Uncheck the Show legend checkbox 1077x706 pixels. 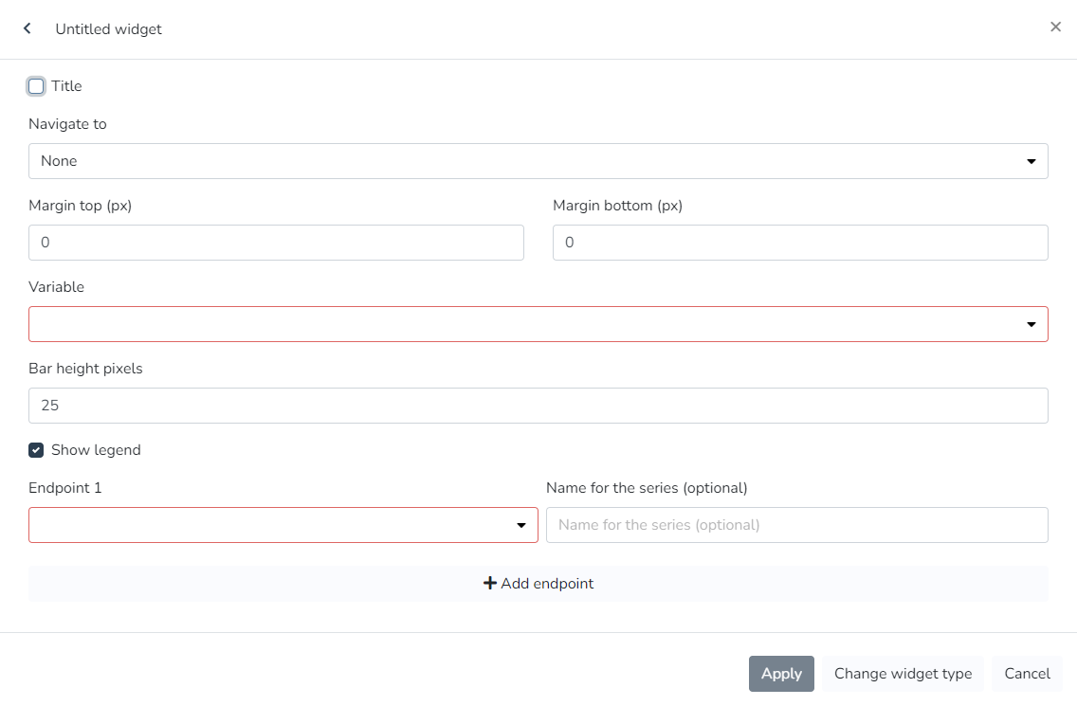tap(36, 450)
